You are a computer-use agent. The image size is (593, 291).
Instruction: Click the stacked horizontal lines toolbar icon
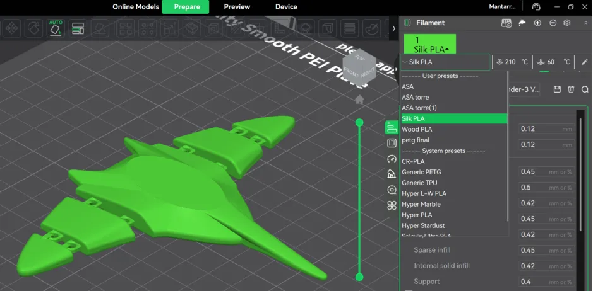tap(350, 28)
